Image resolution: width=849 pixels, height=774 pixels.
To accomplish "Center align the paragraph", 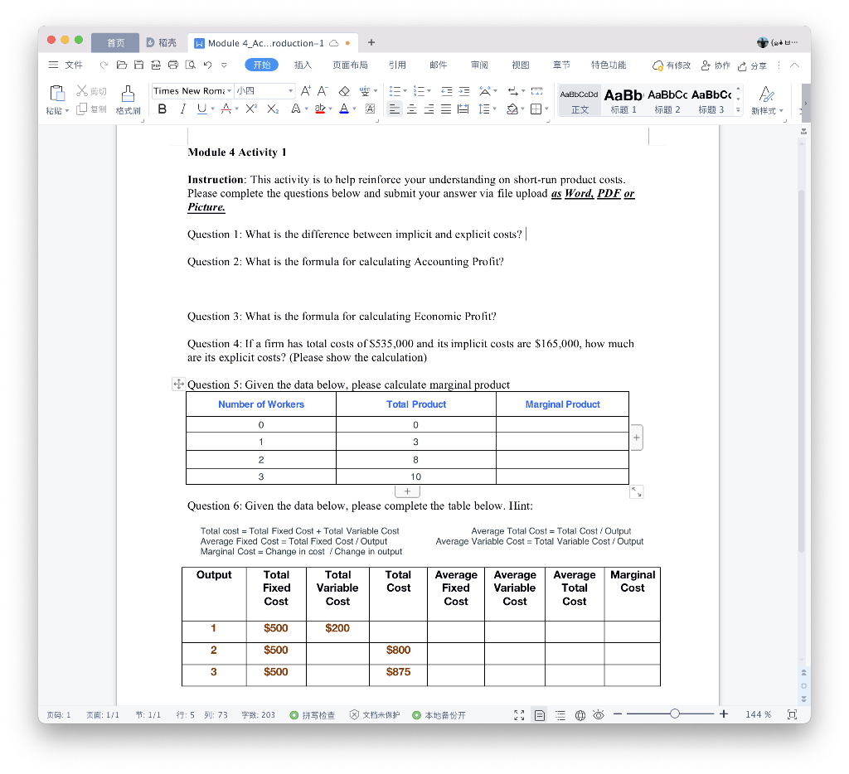I will coord(412,109).
